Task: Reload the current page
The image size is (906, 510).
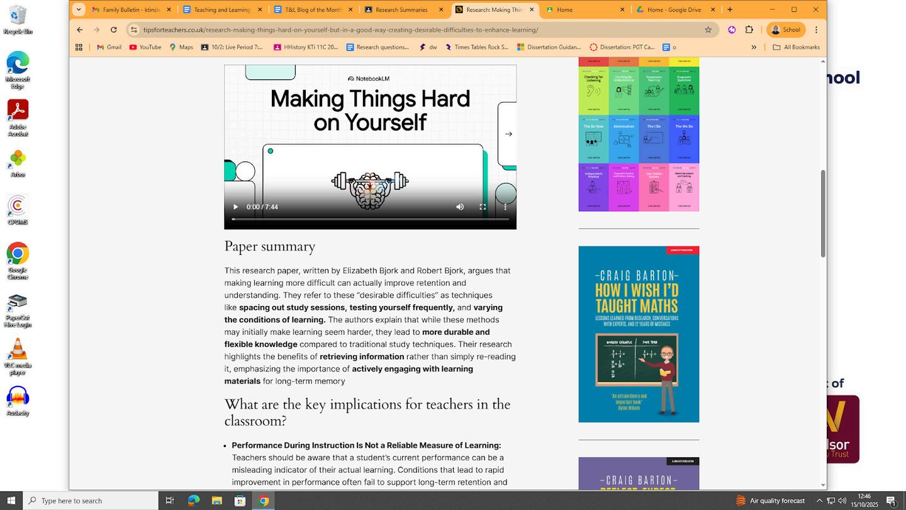Action: point(113,30)
